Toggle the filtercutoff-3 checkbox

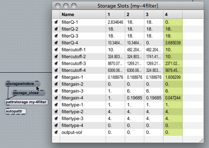[x=56, y=63]
